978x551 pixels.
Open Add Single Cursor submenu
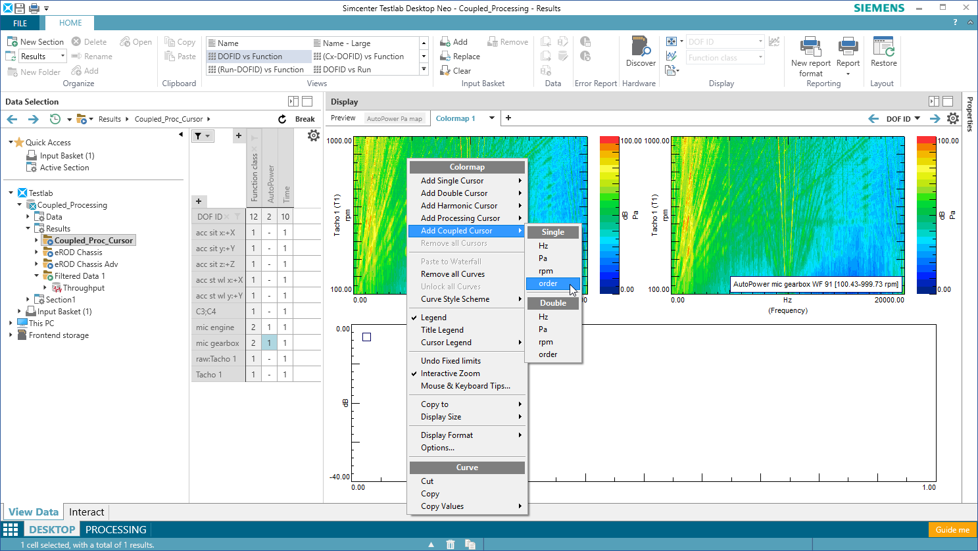coord(467,181)
